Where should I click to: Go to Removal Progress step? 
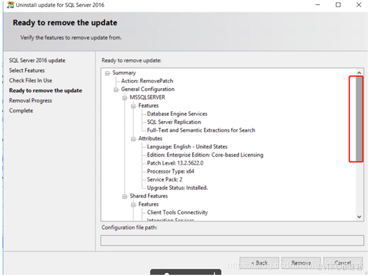click(31, 101)
